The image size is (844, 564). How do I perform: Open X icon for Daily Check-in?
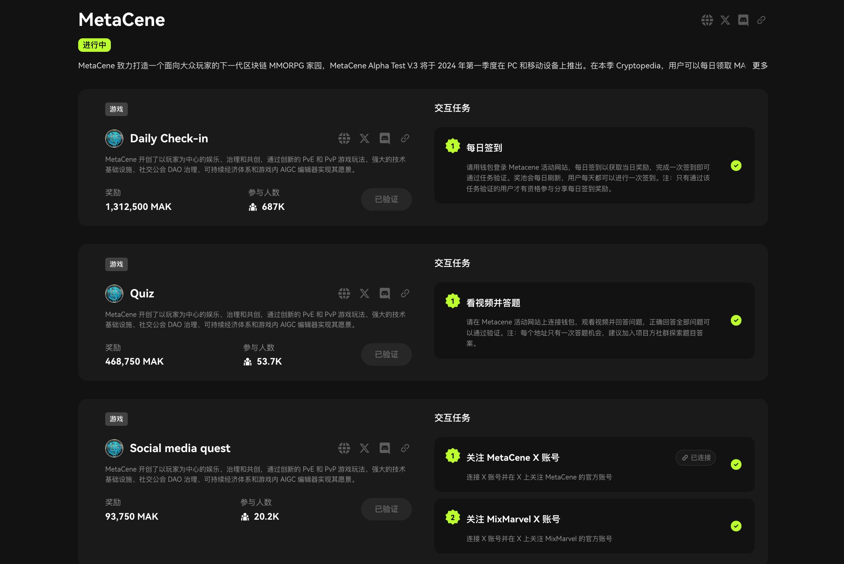click(x=364, y=138)
